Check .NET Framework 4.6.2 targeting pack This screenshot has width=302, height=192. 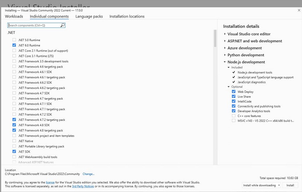coord(14,88)
